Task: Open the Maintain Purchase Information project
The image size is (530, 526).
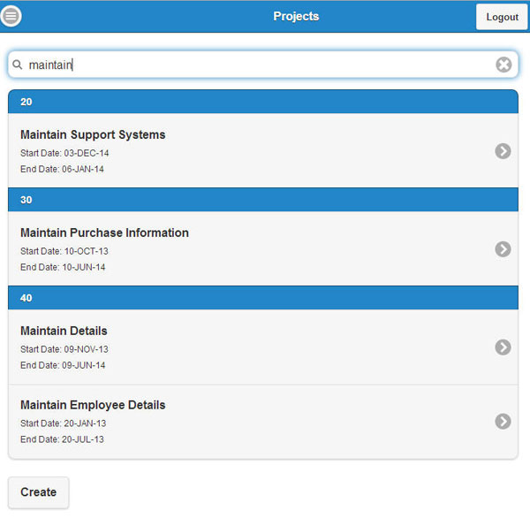Action: [x=104, y=233]
